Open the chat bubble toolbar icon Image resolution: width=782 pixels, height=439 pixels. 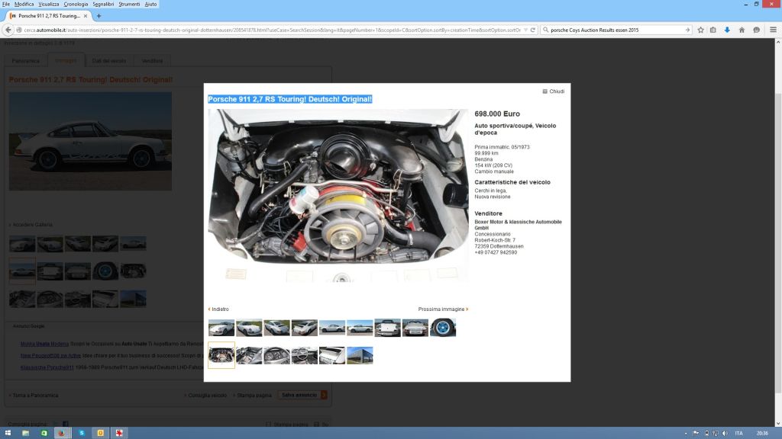tap(757, 30)
